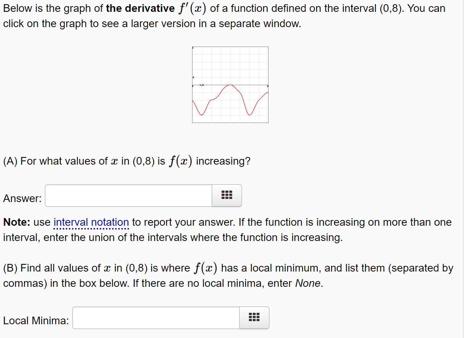Click the equation editor grid icon beside Answer box

pyautogui.click(x=226, y=195)
